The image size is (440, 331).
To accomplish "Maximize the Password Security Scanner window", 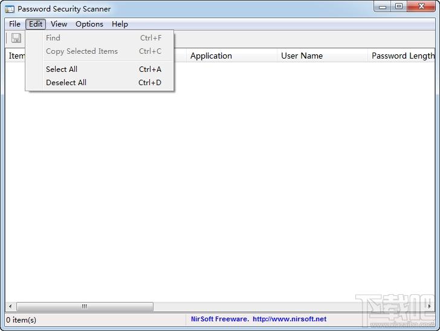I will pyautogui.click(x=399, y=7).
